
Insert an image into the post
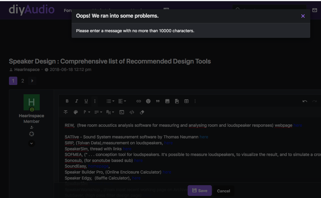167,101
